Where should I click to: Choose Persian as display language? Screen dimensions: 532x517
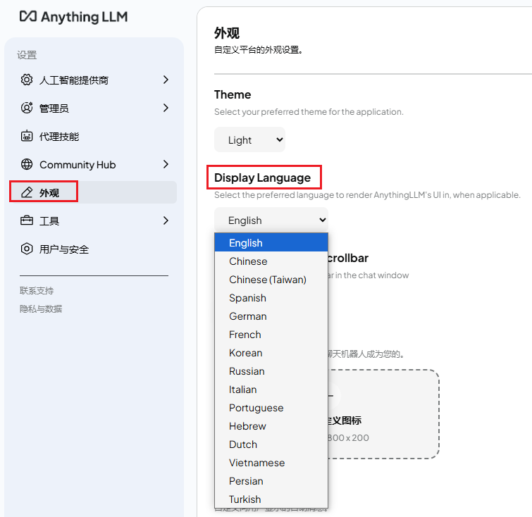point(271,480)
